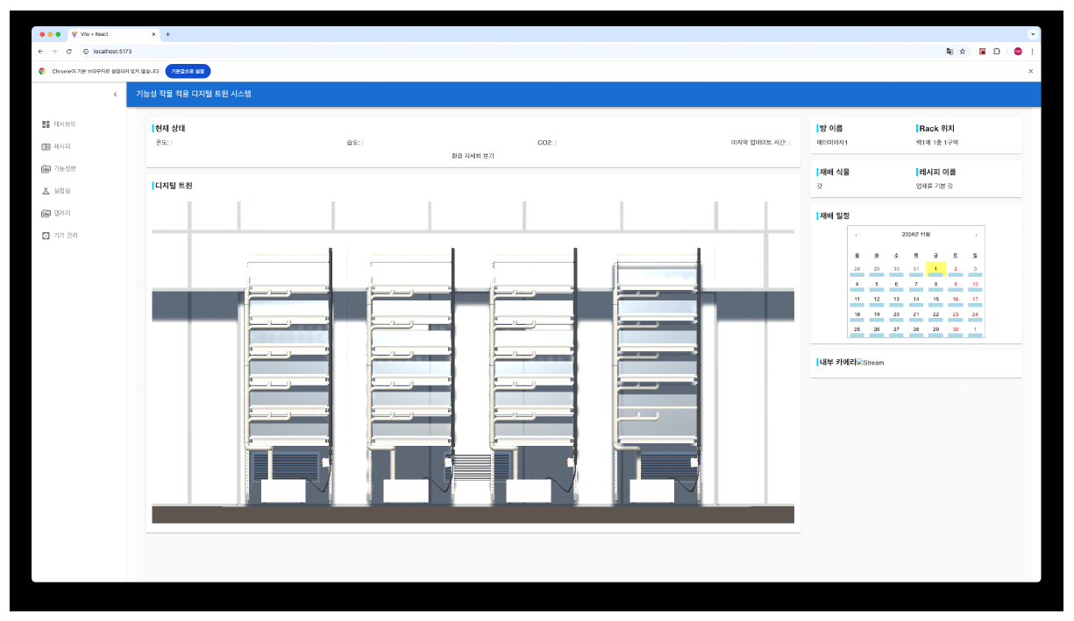
Task: Click the 레시피 recipe icon in sidebar
Action: [x=46, y=146]
